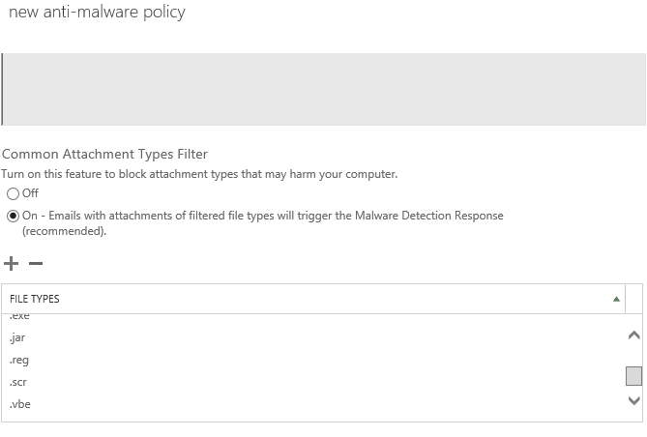Click the "new anti-malware policy" title

[97, 13]
